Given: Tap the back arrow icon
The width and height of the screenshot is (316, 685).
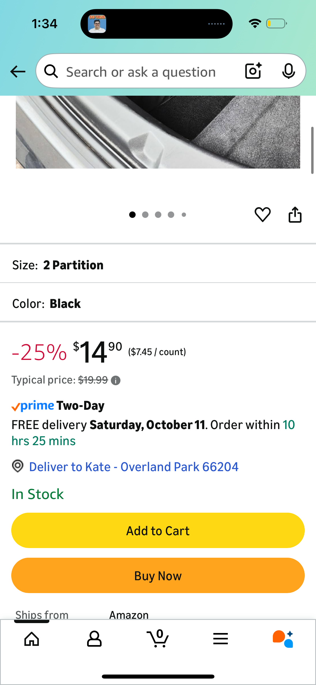Looking at the screenshot, I should (18, 72).
